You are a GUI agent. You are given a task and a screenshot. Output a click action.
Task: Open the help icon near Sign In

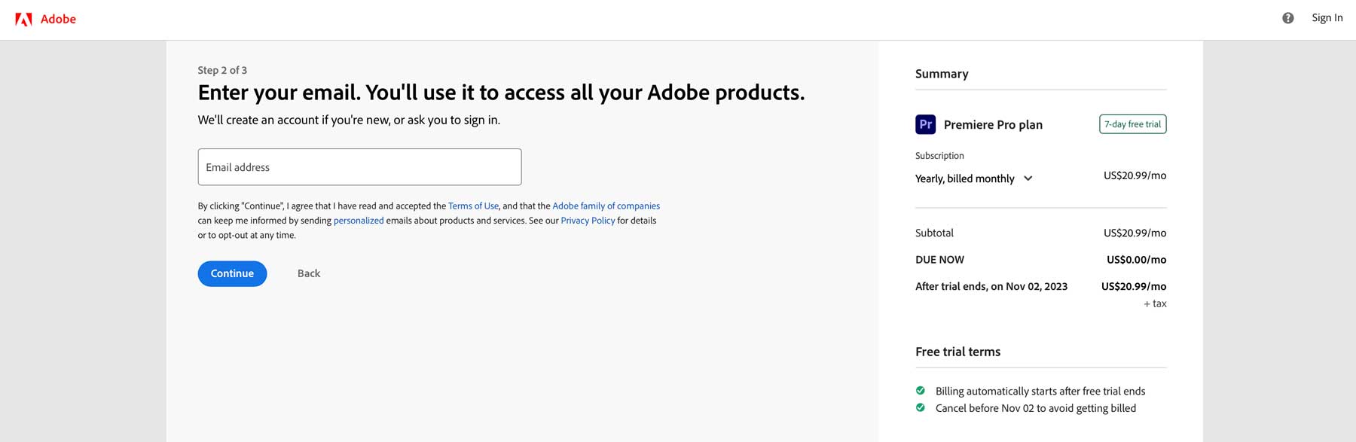point(1286,17)
